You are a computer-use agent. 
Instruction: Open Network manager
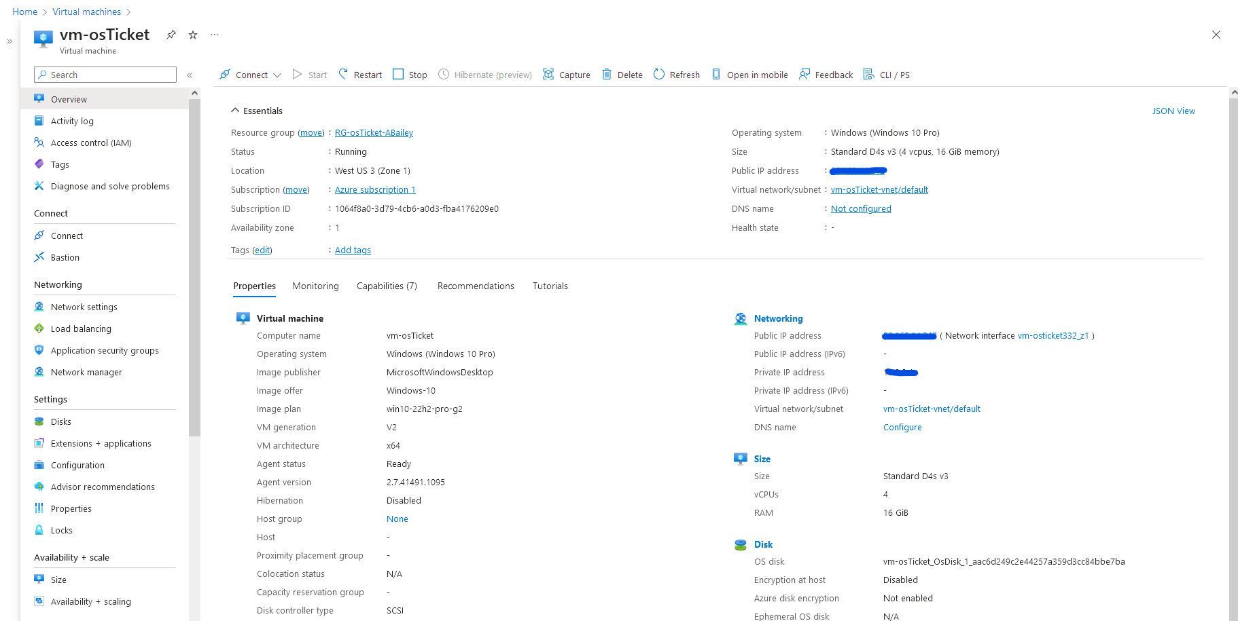point(105,372)
